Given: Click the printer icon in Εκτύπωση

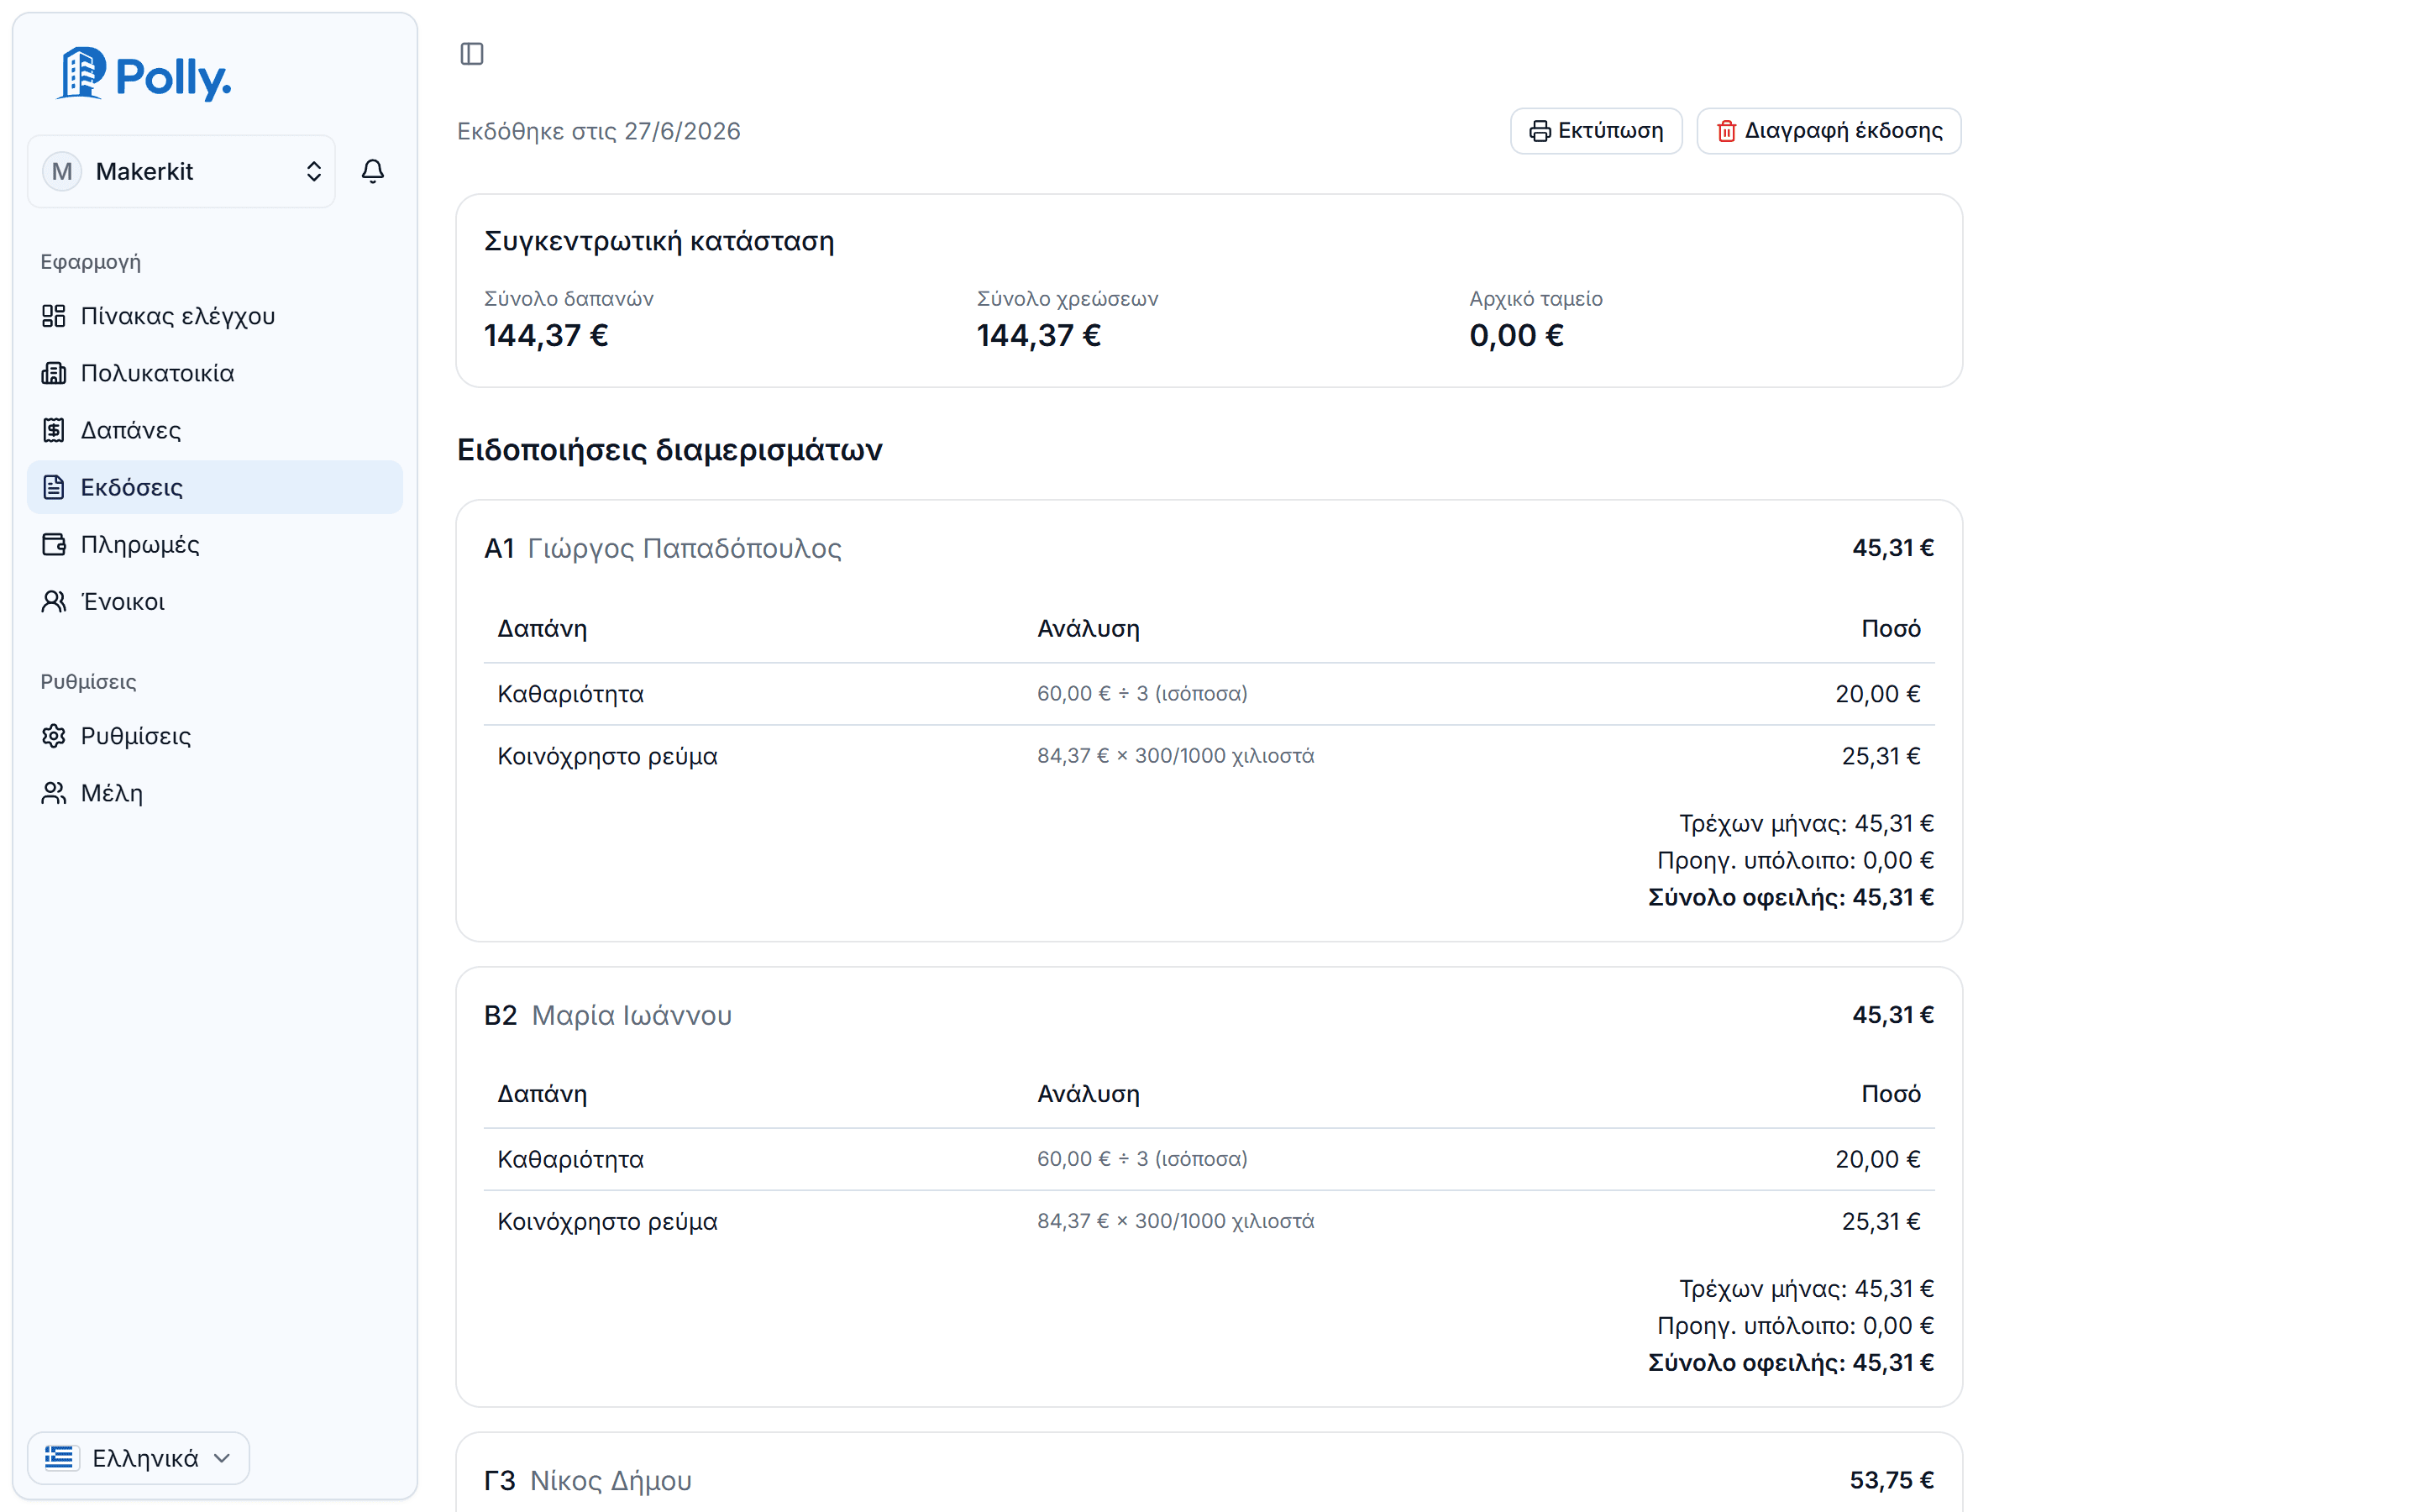Looking at the screenshot, I should (1540, 131).
